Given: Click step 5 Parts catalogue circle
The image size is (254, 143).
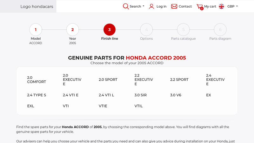Looking at the screenshot, I should pos(184,30).
